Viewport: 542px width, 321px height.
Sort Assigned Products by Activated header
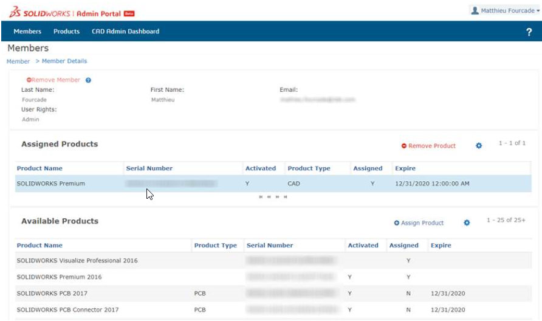tap(261, 168)
